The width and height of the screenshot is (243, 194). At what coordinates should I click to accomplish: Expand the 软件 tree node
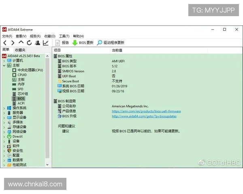[4, 146]
